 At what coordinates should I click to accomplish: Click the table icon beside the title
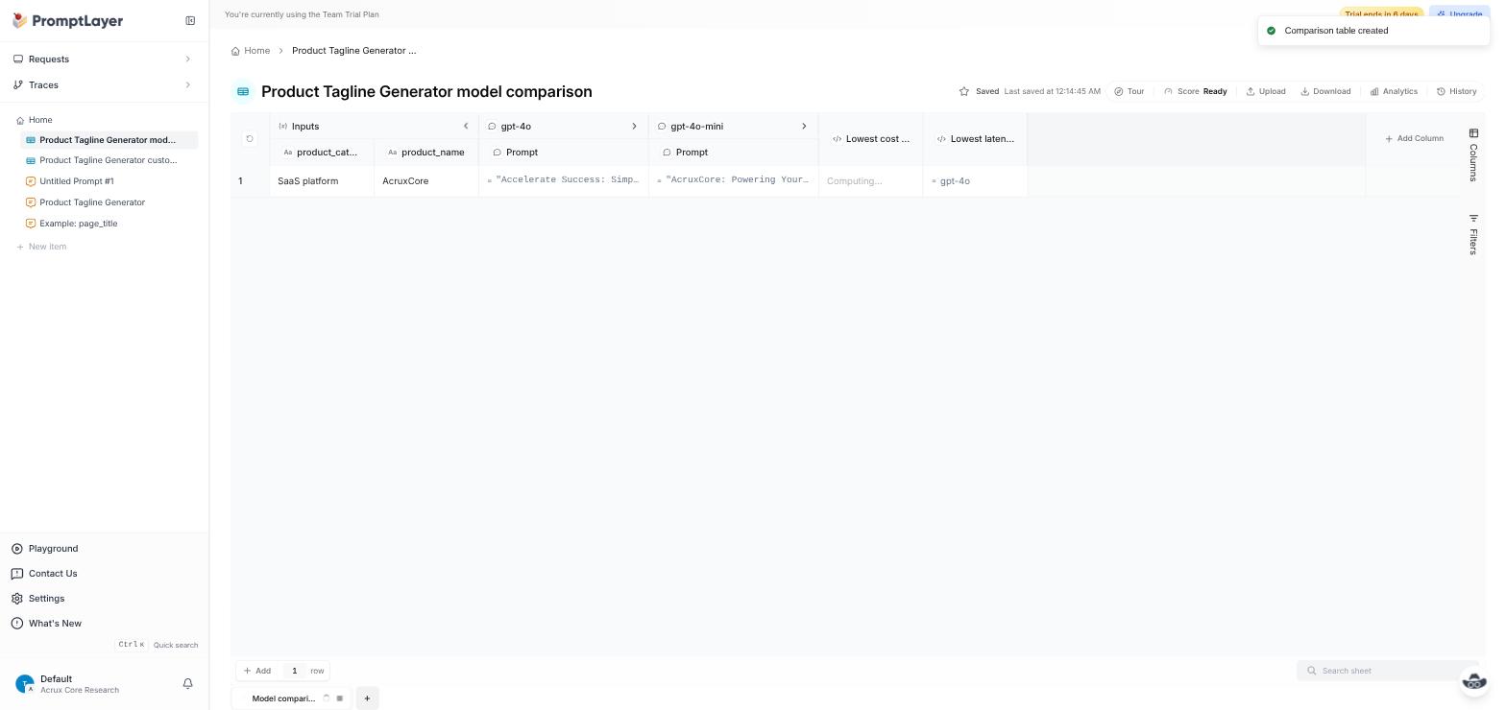point(243,92)
